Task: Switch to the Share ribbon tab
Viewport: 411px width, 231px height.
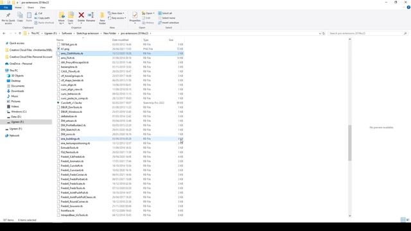Action: [x=31, y=8]
